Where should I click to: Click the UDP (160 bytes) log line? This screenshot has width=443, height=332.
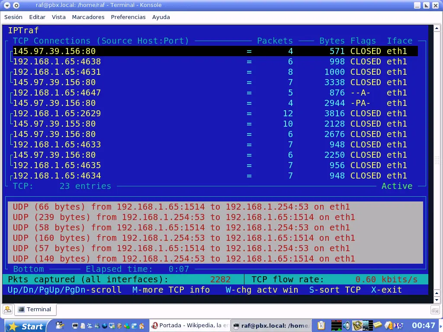(184, 238)
